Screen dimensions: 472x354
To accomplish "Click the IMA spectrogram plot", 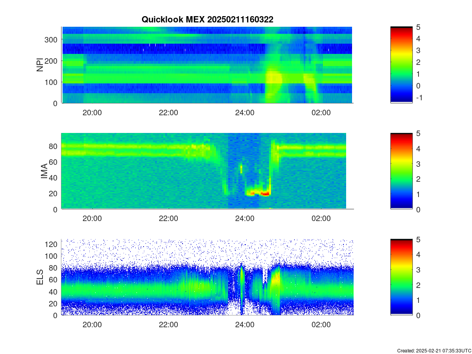I will (204, 171).
